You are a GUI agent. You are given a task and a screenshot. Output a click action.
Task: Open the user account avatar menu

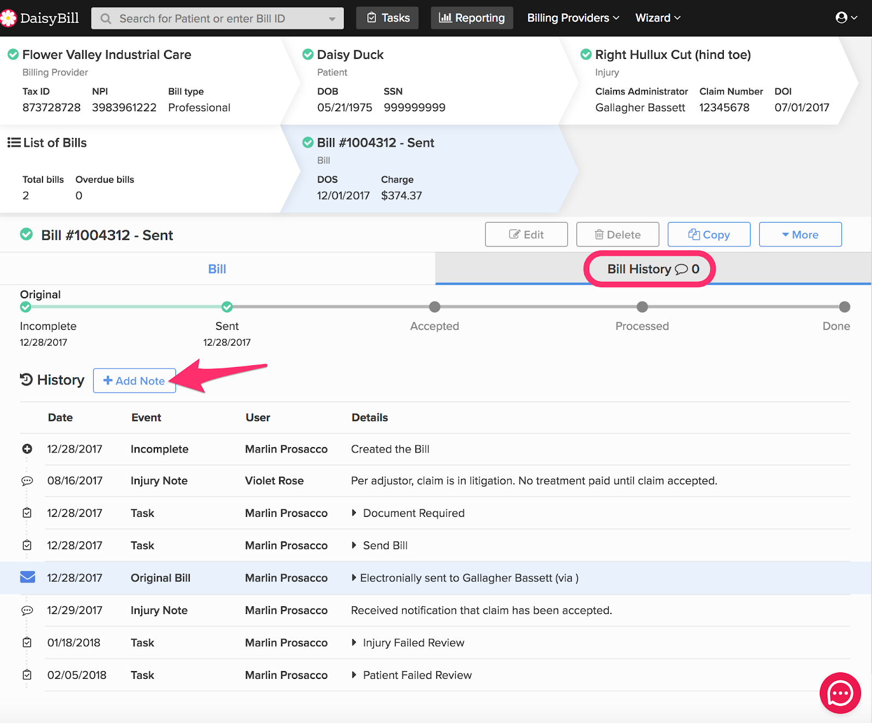point(846,17)
